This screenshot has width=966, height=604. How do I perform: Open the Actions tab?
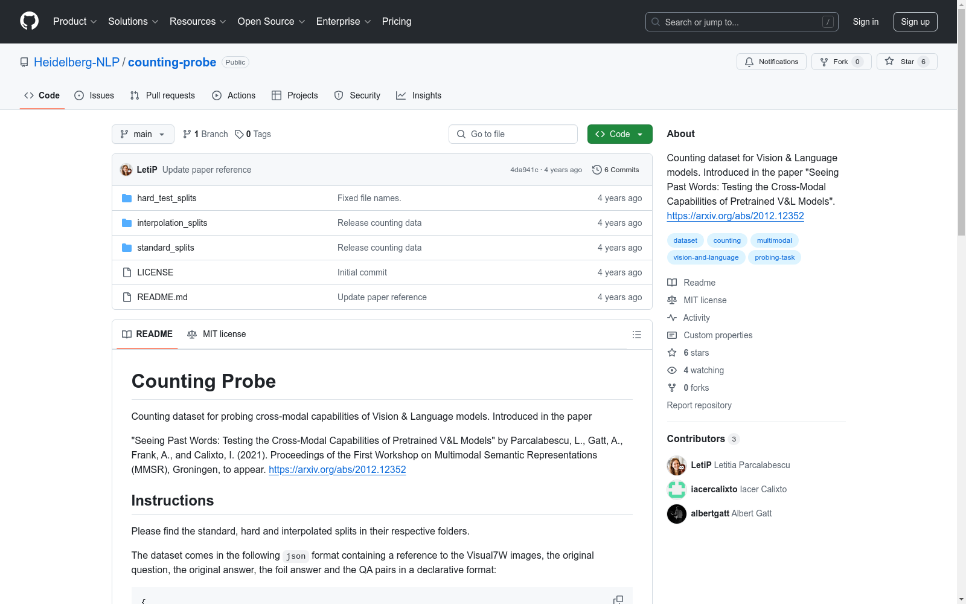234,95
